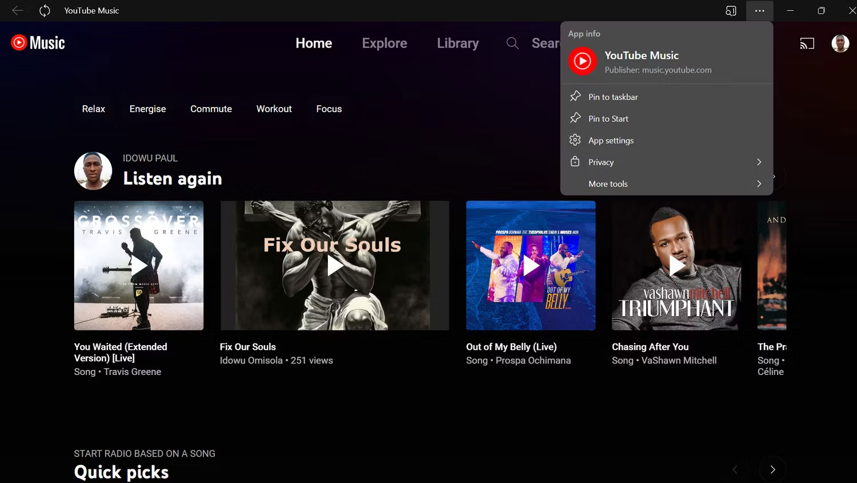
Task: Open search in sidebar from title bar
Action: coord(731,10)
